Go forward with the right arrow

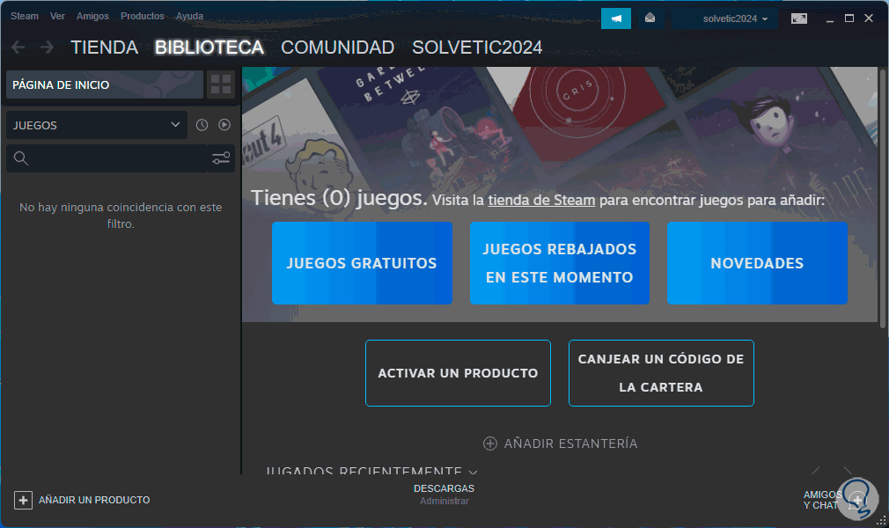tap(47, 47)
